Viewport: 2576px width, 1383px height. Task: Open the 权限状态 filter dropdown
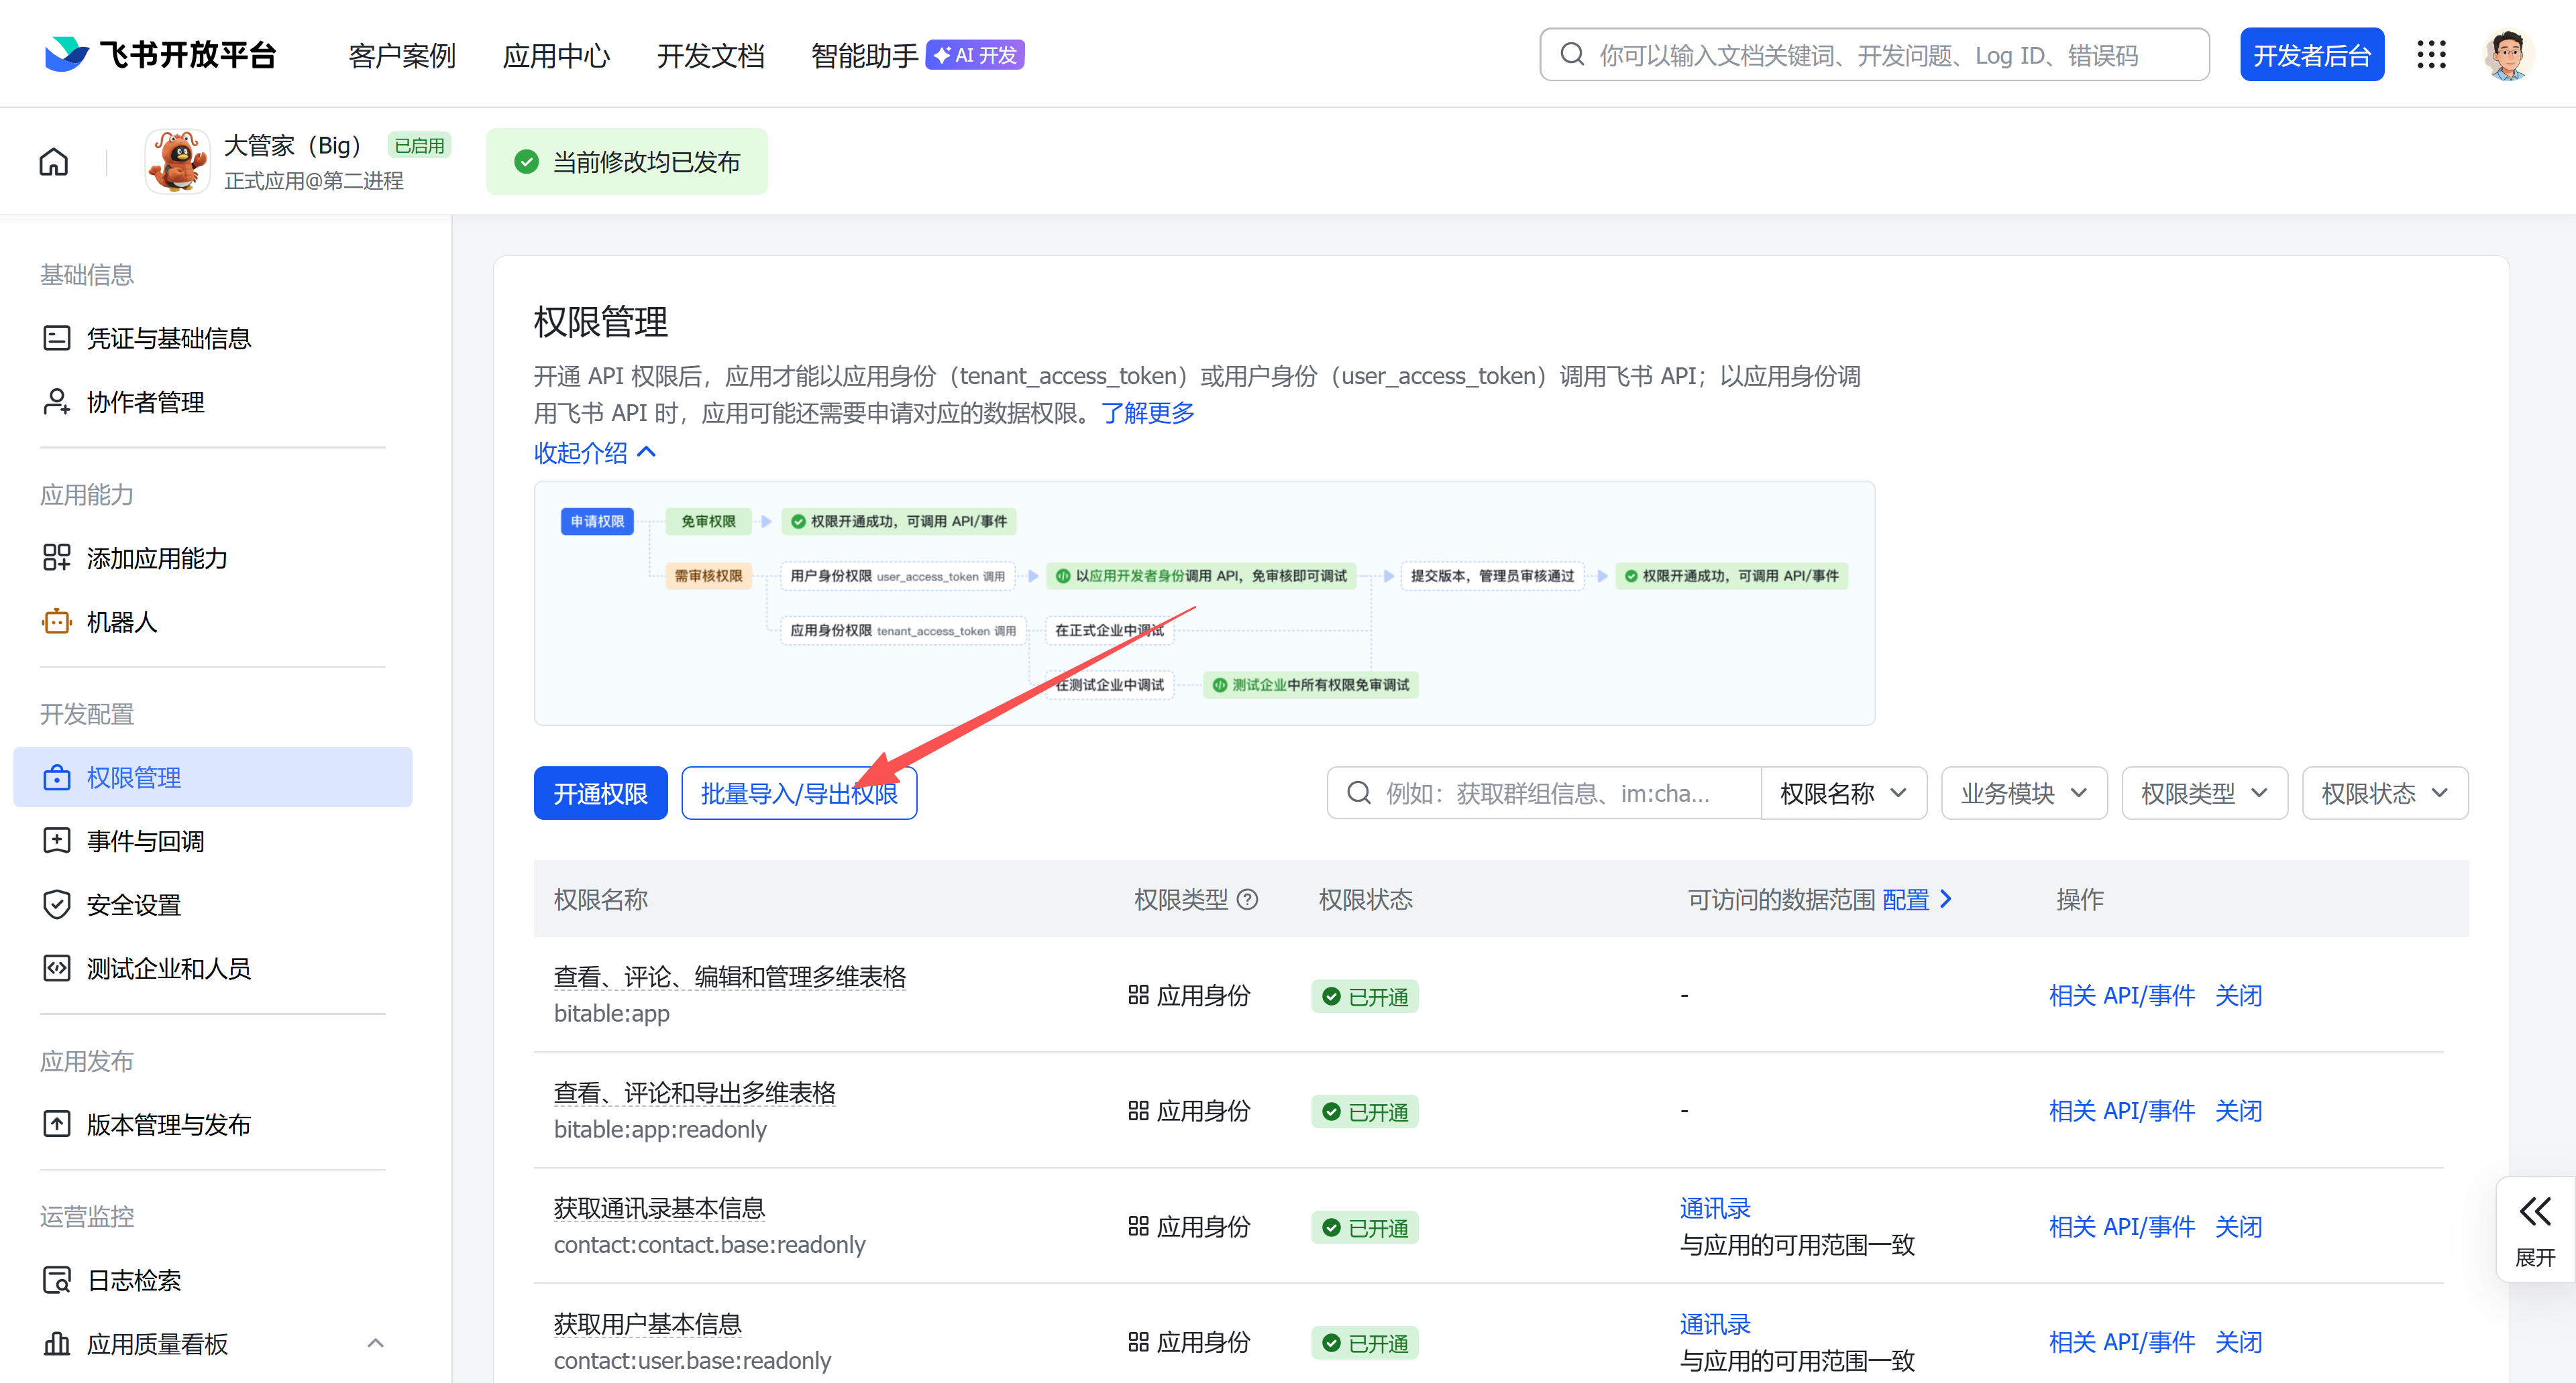click(x=2385, y=794)
